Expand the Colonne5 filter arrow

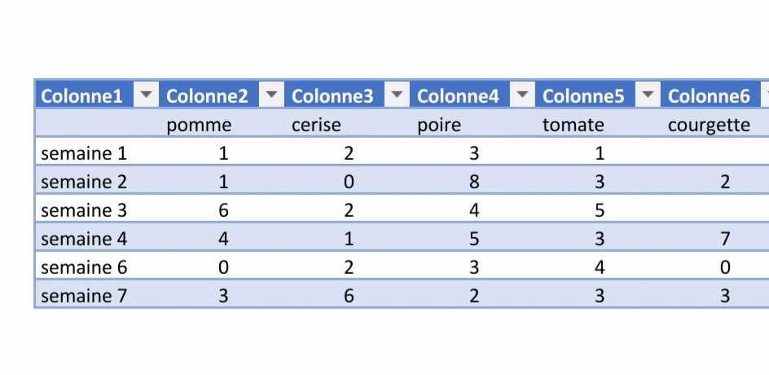click(648, 95)
